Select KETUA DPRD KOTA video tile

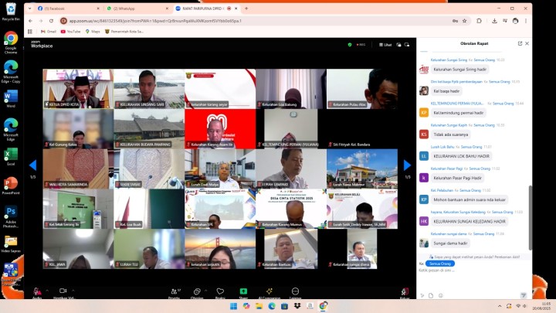tap(78, 89)
